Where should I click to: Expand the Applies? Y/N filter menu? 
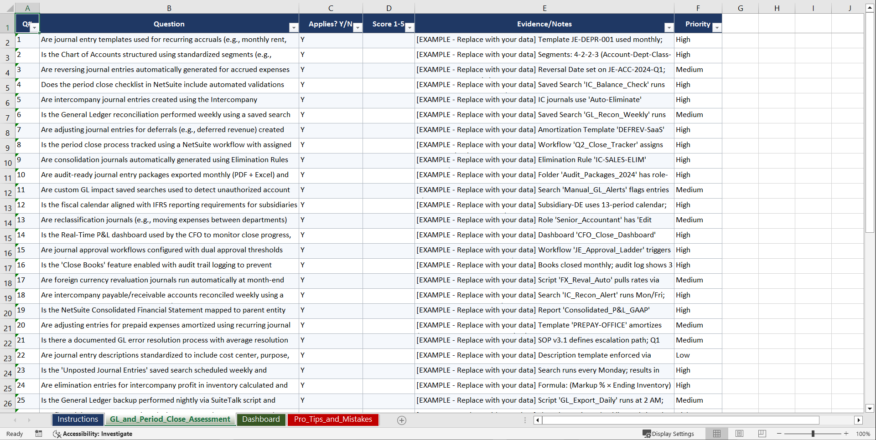click(x=358, y=28)
